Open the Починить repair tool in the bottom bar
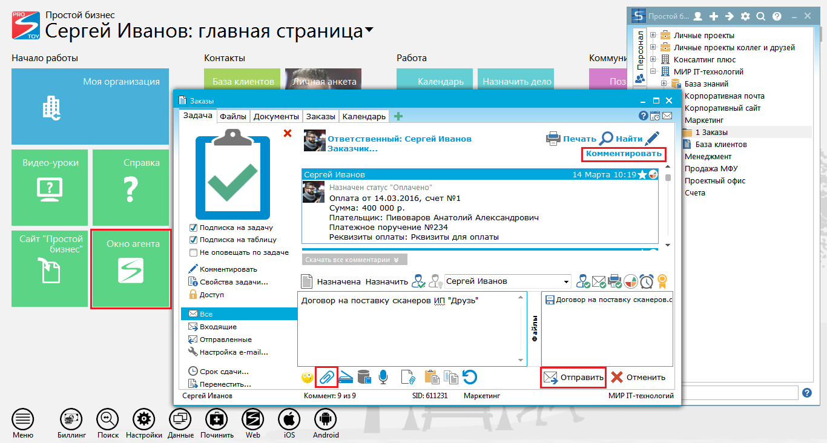Screen dimensions: 827x443 217,424
